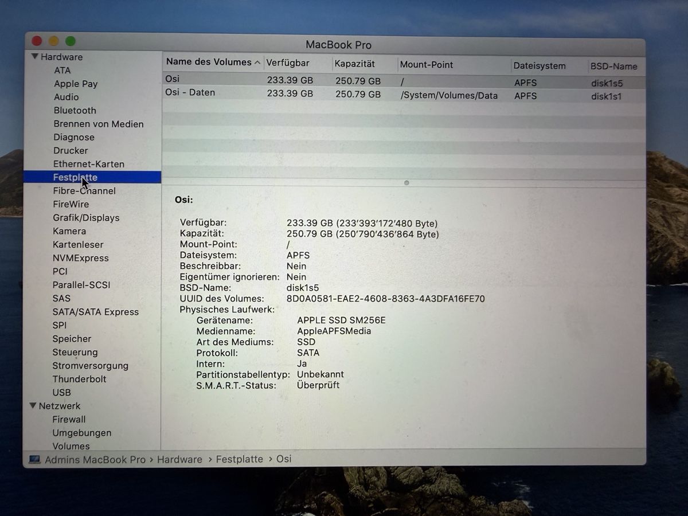Image resolution: width=688 pixels, height=516 pixels.
Task: Select Steuerung in the sidebar
Action: click(x=75, y=352)
